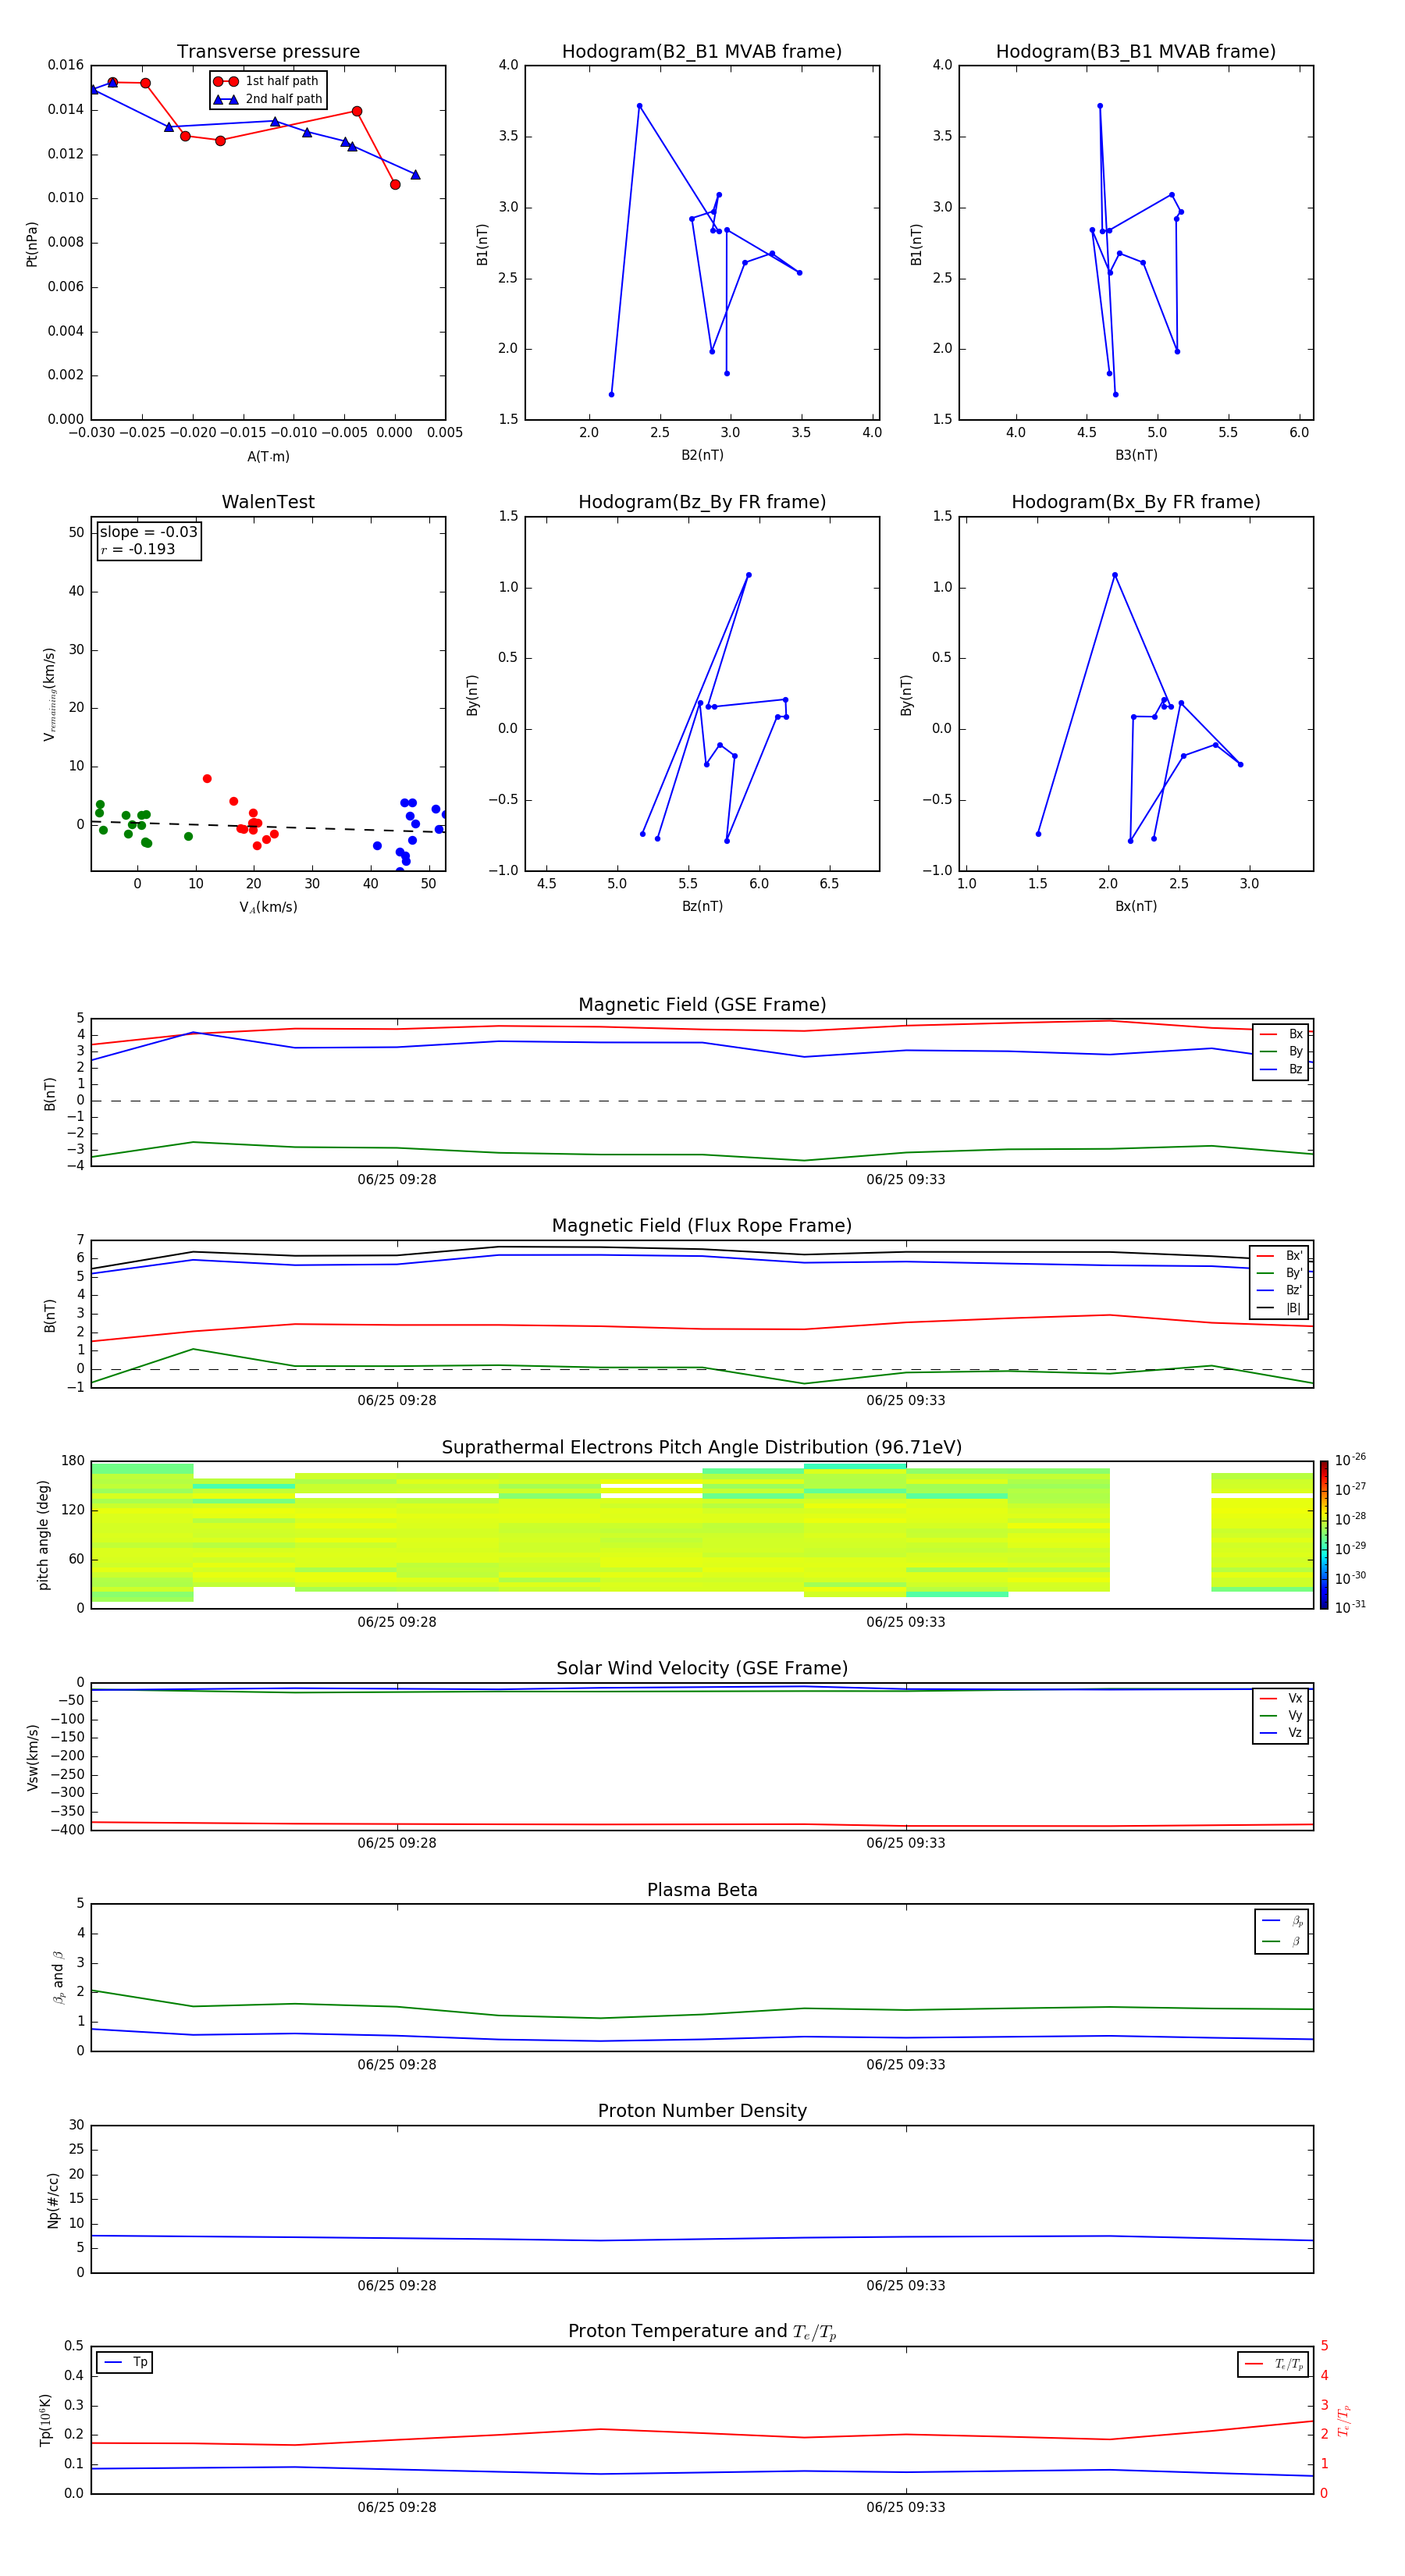Viewport: 1405px width, 2576px height.
Task: Select '2nd half path' legend entry
Action: (268, 99)
